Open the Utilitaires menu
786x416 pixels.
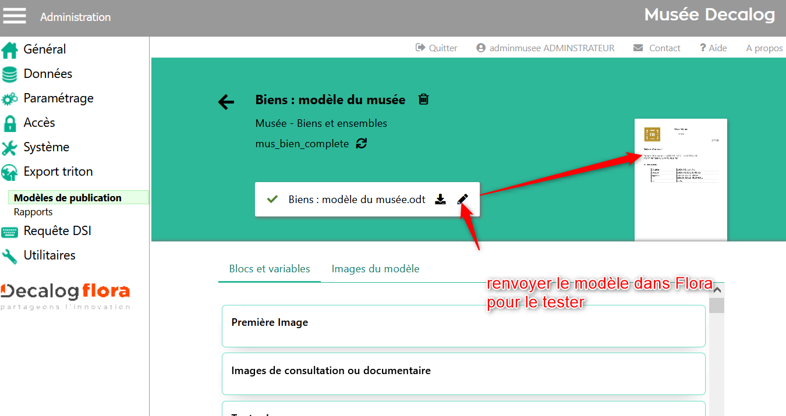pyautogui.click(x=49, y=255)
